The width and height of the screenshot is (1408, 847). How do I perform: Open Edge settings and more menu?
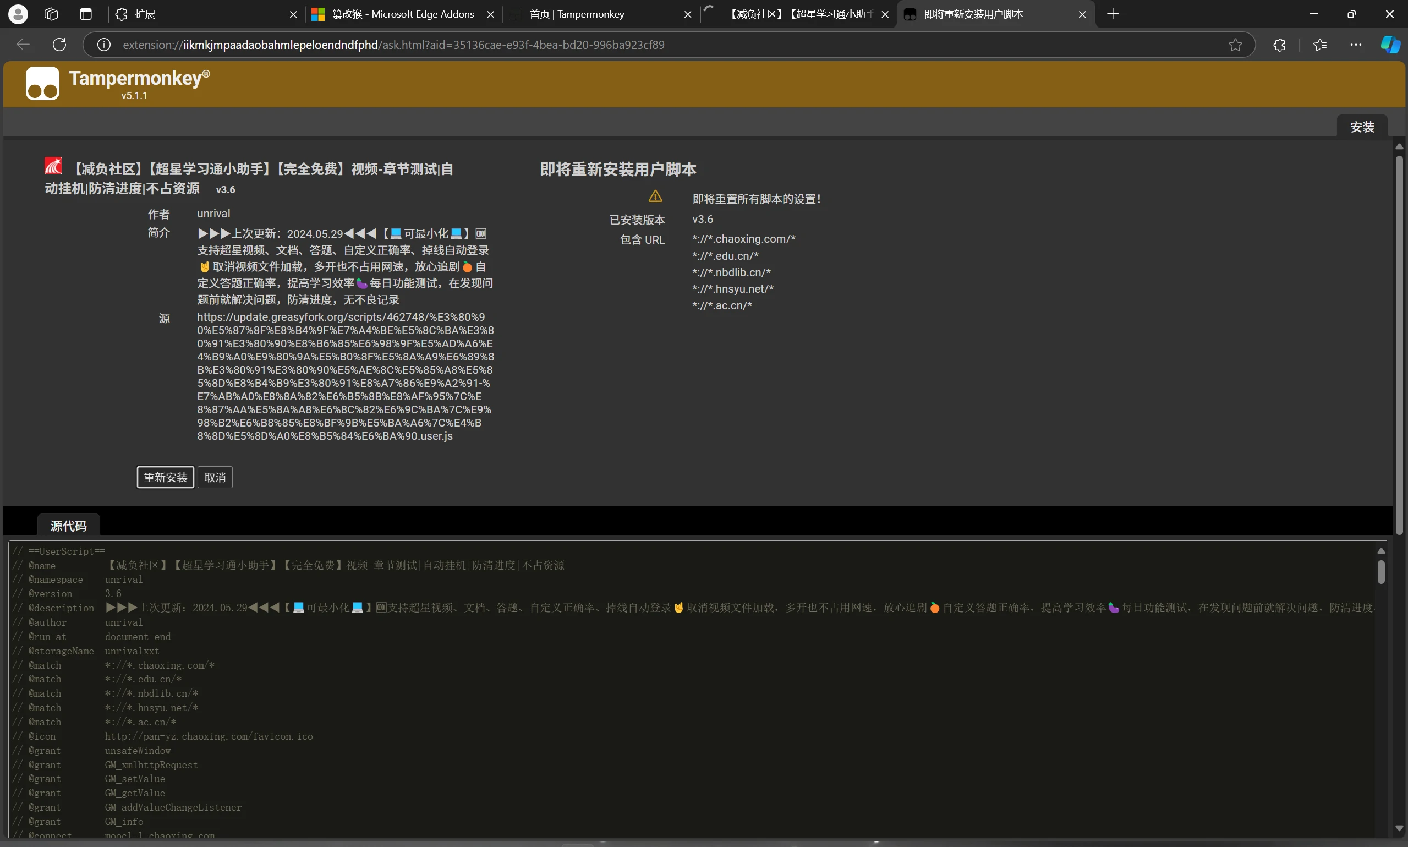click(1356, 45)
